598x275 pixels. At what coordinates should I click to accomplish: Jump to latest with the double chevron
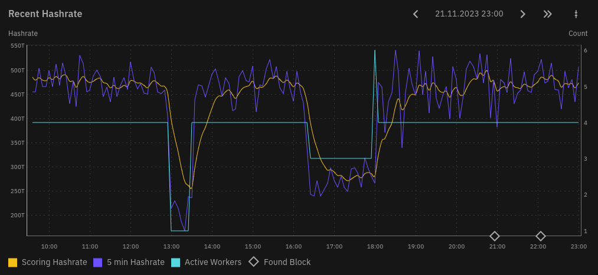[548, 14]
